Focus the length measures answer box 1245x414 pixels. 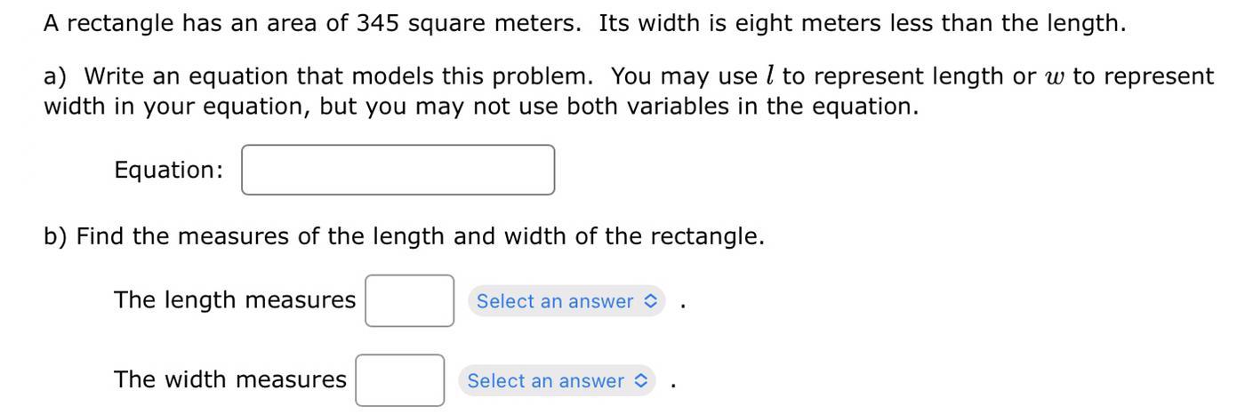(409, 300)
